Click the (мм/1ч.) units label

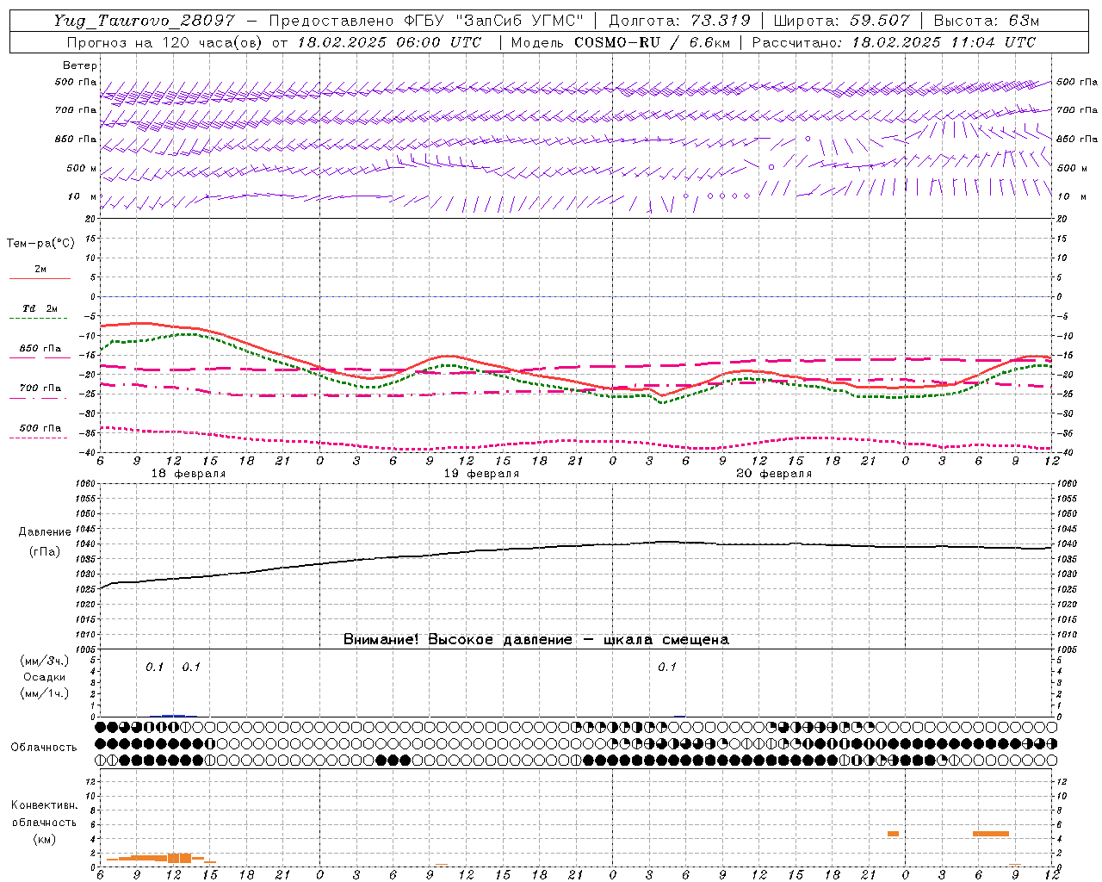click(44, 693)
